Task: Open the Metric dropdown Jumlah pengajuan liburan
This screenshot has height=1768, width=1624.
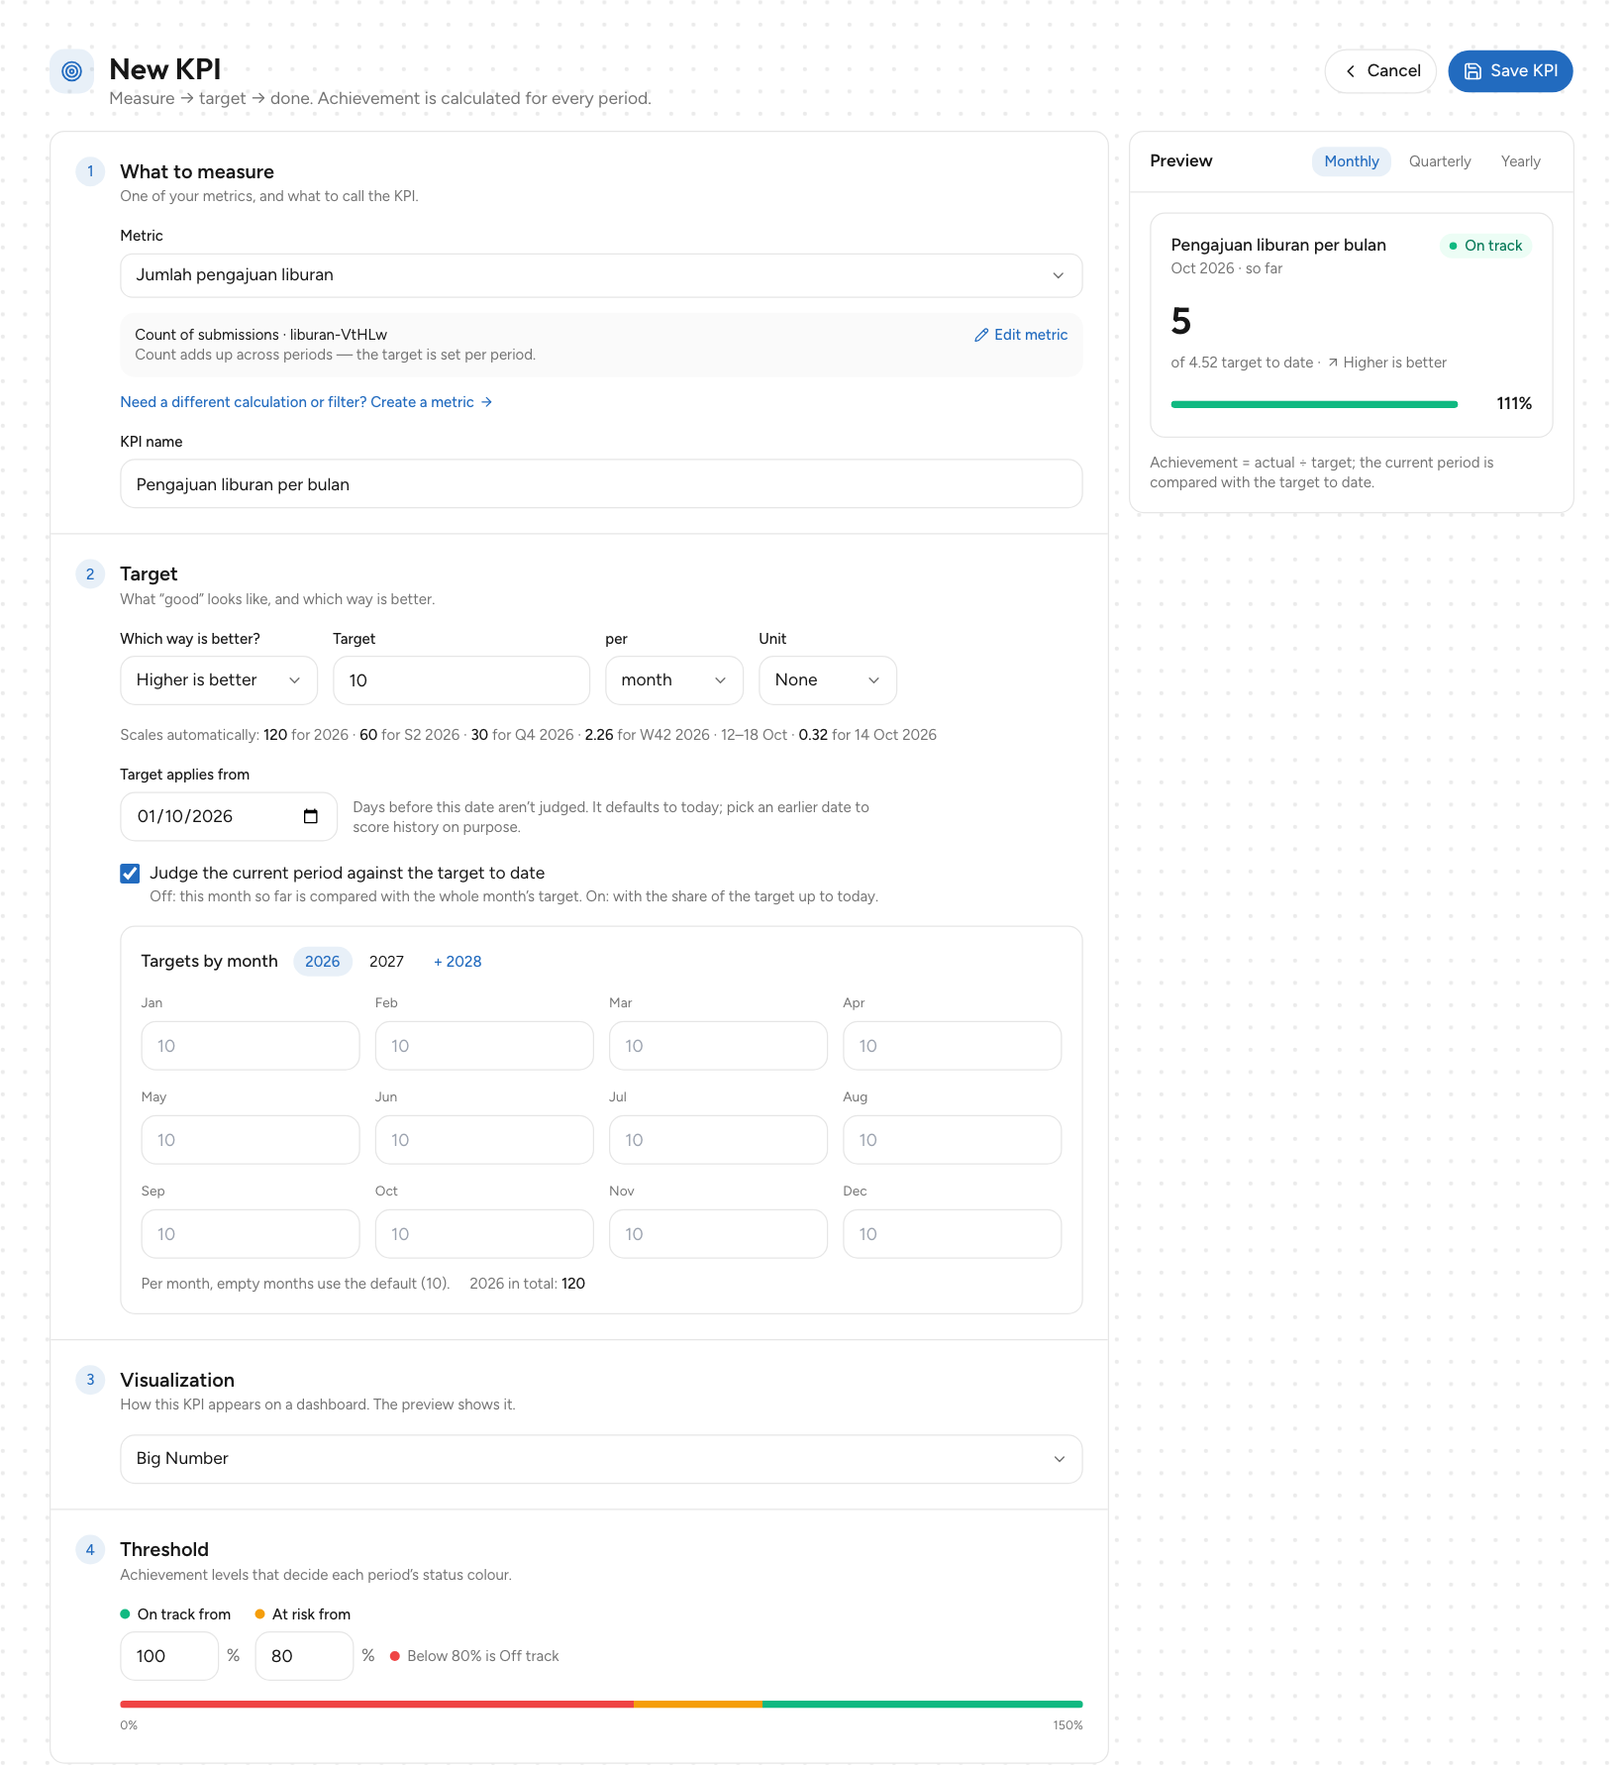Action: click(x=601, y=275)
